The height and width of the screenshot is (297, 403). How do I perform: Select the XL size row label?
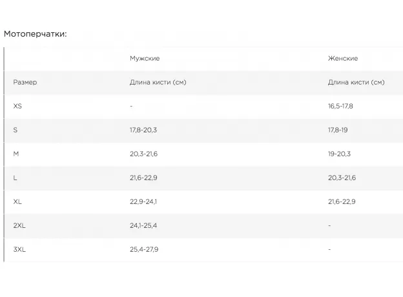point(17,201)
